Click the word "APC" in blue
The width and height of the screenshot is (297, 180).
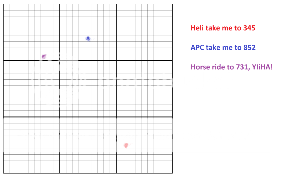click(197, 48)
